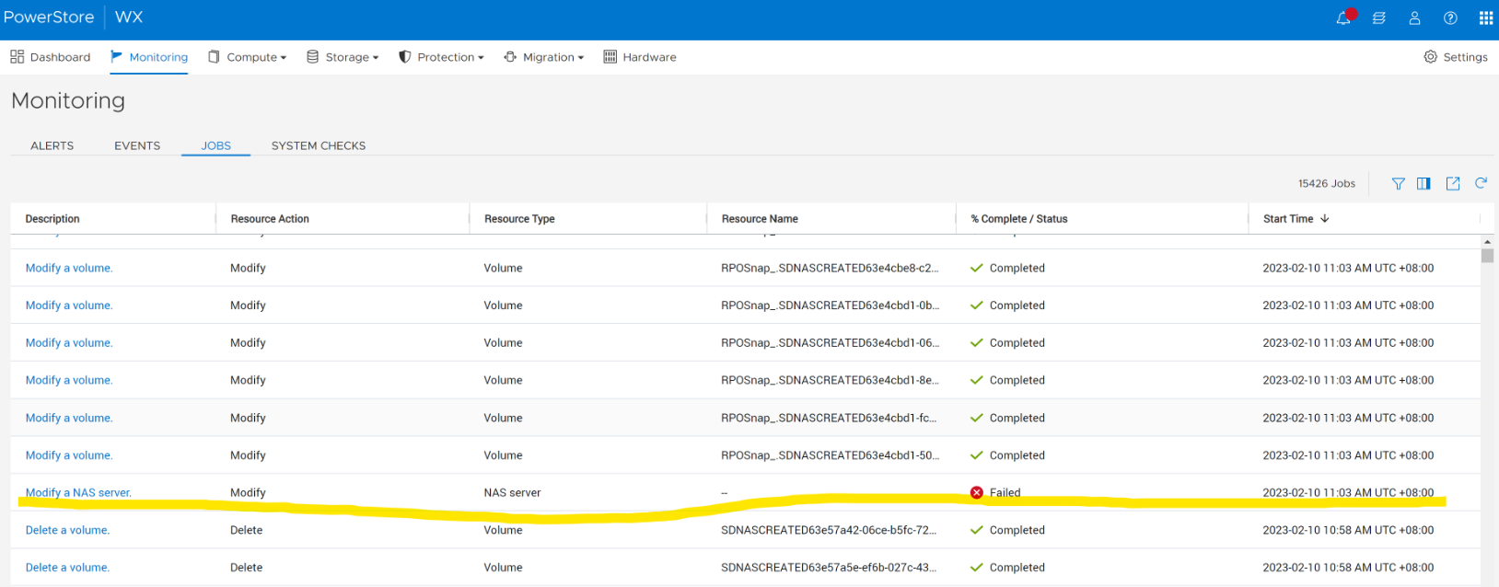Screen dimensions: 1499x587
Task: Go to the Hardware page
Action: [x=640, y=57]
